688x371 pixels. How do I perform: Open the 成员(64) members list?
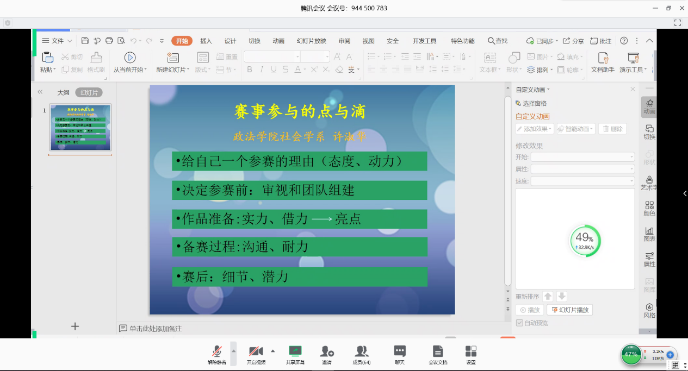click(x=361, y=355)
